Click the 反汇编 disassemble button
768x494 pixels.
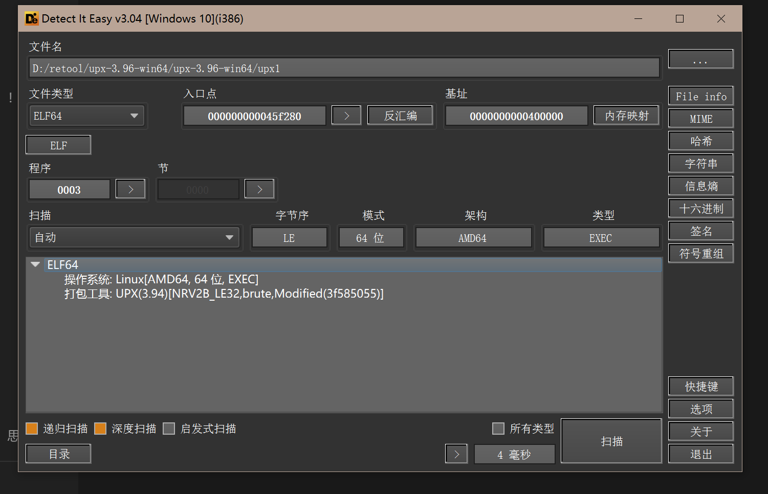pyautogui.click(x=400, y=116)
